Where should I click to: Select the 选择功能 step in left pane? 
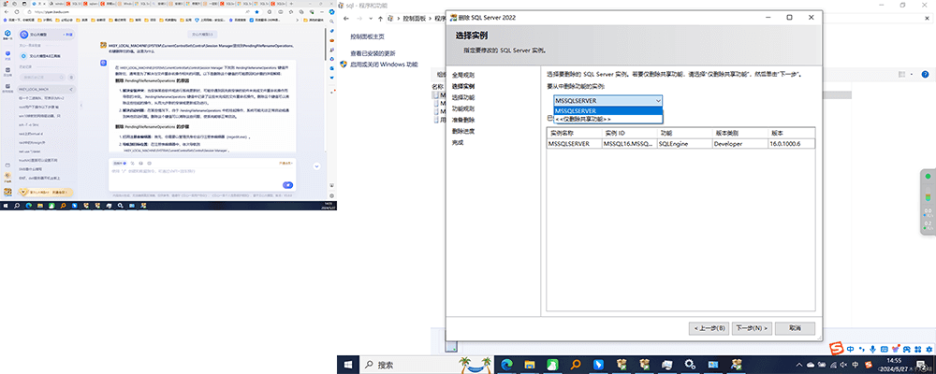[463, 97]
